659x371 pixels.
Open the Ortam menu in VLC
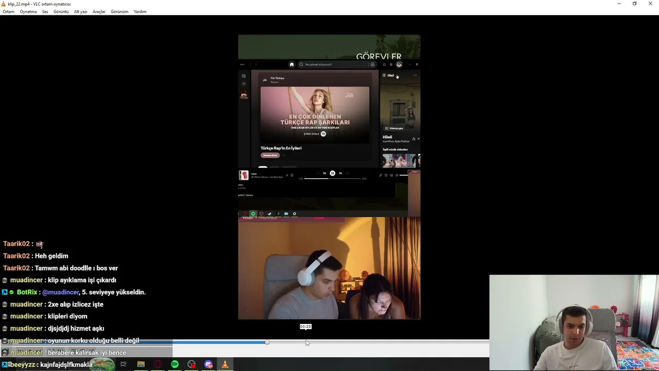(x=8, y=11)
